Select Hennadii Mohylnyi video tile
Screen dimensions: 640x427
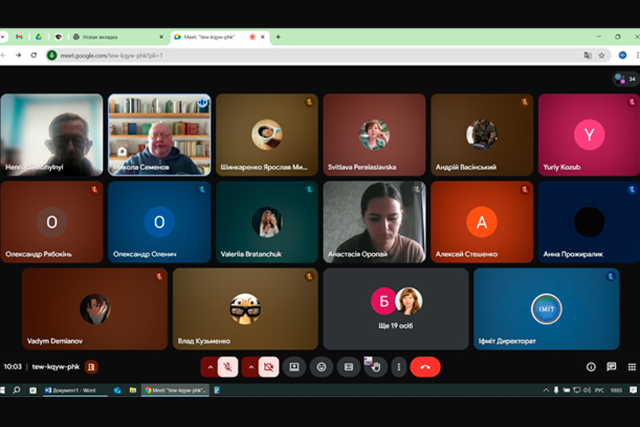pyautogui.click(x=51, y=135)
